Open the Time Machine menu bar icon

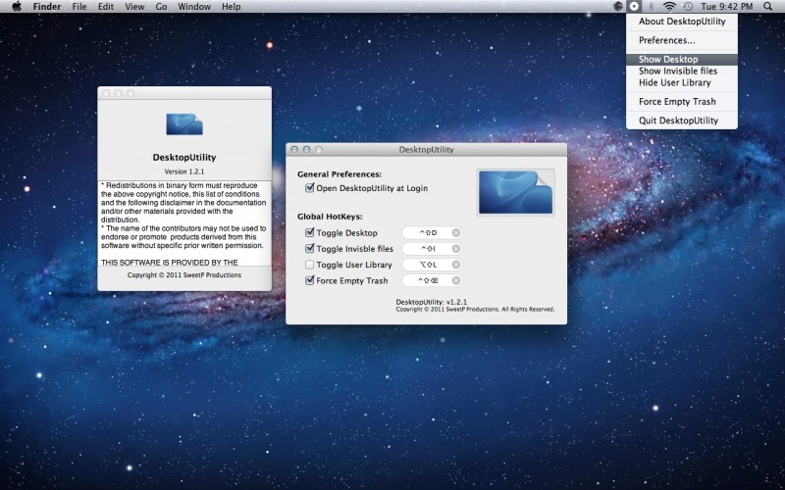point(689,7)
